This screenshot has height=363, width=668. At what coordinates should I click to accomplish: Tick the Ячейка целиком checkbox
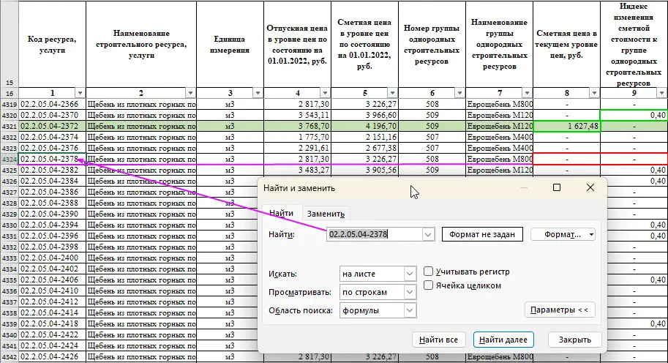[x=429, y=285]
